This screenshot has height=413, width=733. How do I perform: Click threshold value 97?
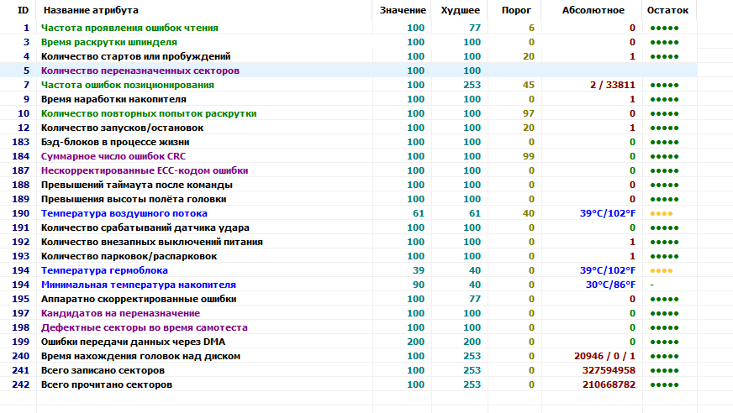[528, 113]
